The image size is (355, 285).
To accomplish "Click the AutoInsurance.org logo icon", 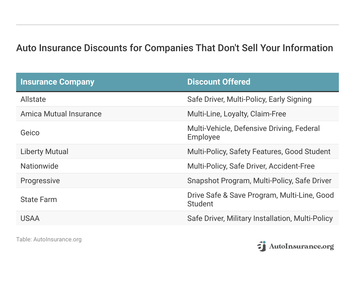I will (261, 246).
